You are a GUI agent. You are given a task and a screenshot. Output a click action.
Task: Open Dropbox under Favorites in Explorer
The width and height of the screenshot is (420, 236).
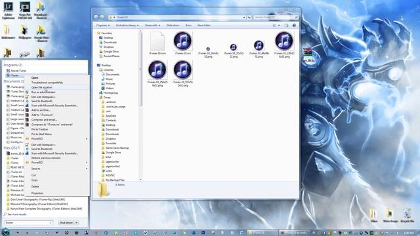[108, 47]
